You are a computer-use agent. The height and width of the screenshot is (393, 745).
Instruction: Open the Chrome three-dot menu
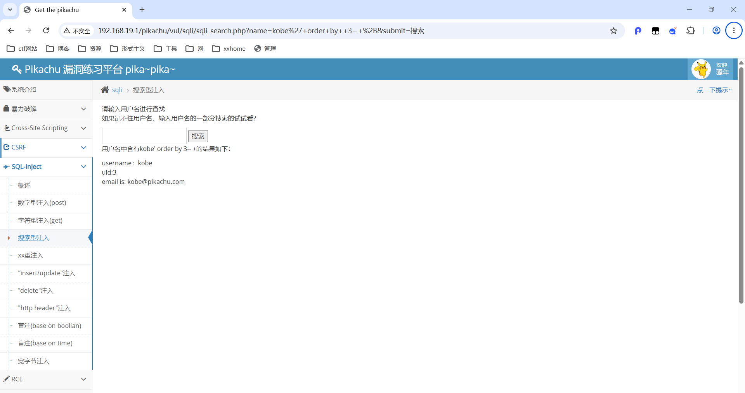[734, 31]
